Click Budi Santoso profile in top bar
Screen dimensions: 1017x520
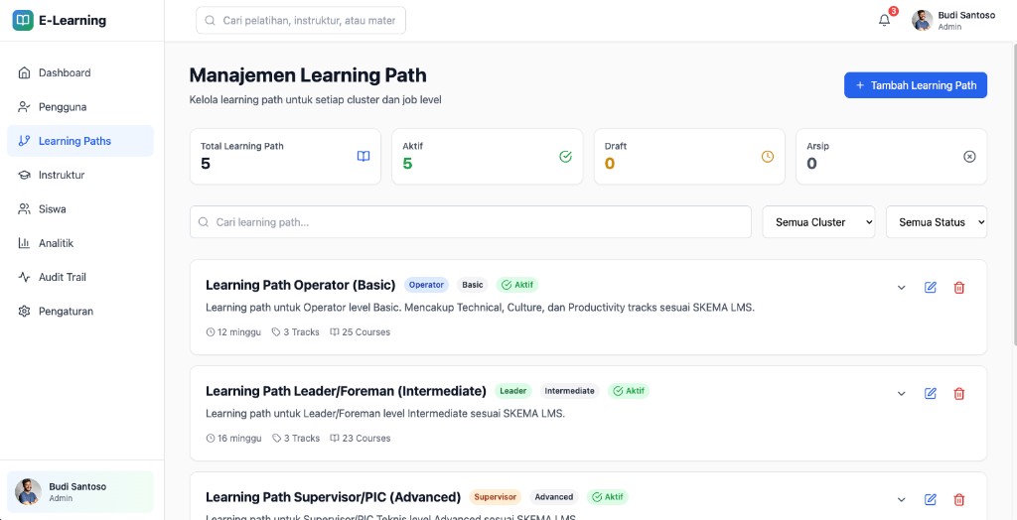click(952, 20)
